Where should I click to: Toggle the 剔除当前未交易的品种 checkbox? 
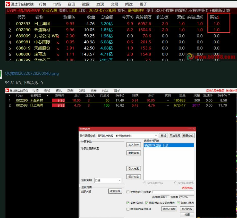[147, 203]
